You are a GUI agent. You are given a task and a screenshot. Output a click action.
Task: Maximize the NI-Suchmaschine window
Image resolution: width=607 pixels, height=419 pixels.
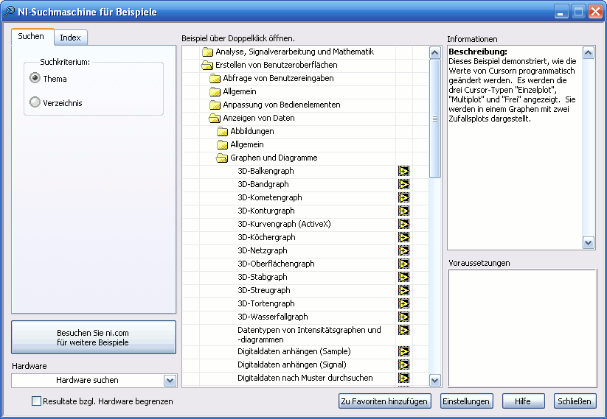point(578,12)
